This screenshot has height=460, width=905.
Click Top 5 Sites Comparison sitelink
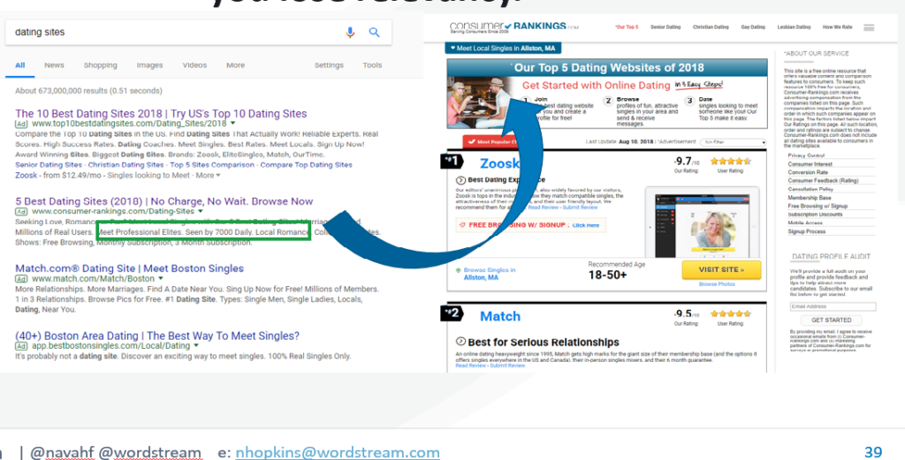point(212,165)
